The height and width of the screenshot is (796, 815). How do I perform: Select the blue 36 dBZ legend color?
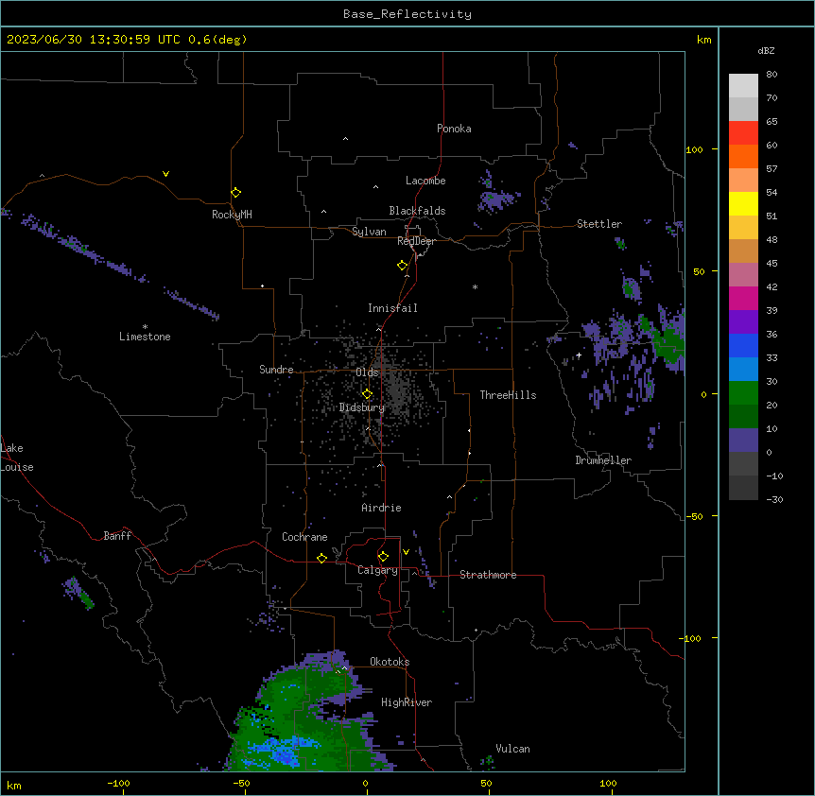point(743,345)
